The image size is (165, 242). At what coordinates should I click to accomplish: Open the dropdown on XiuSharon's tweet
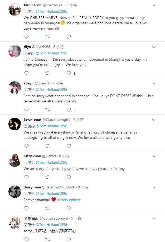click(154, 5)
